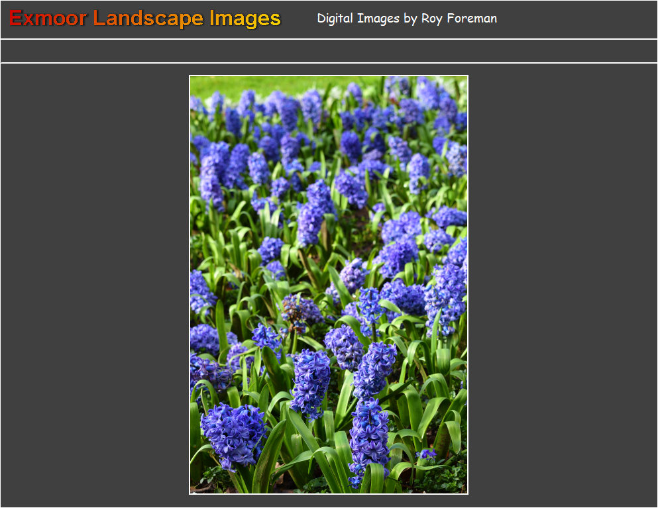Click the orange word "Images" in the heading
658x508 pixels.
(245, 19)
